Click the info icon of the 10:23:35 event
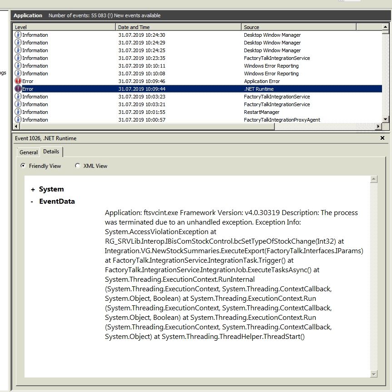 18,58
